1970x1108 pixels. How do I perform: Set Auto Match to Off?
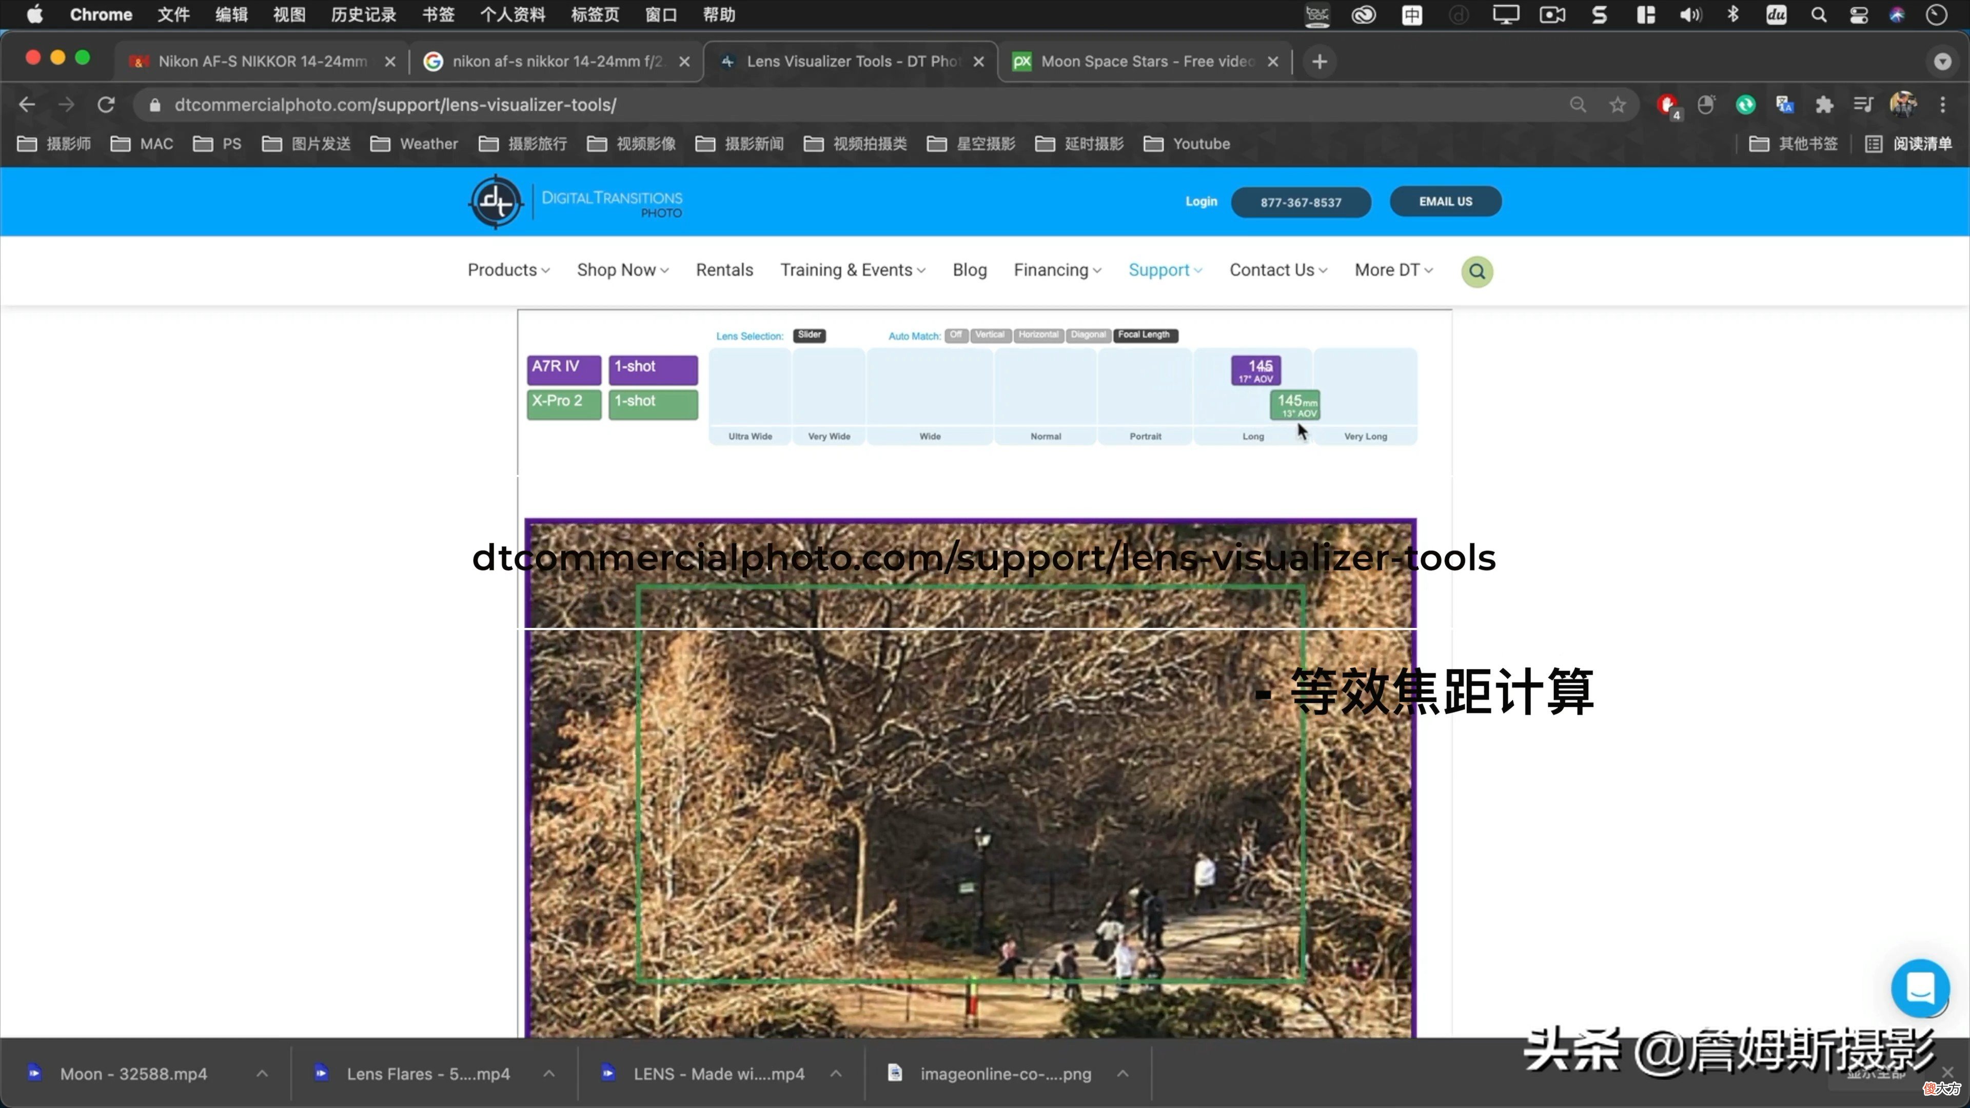pyautogui.click(x=956, y=335)
